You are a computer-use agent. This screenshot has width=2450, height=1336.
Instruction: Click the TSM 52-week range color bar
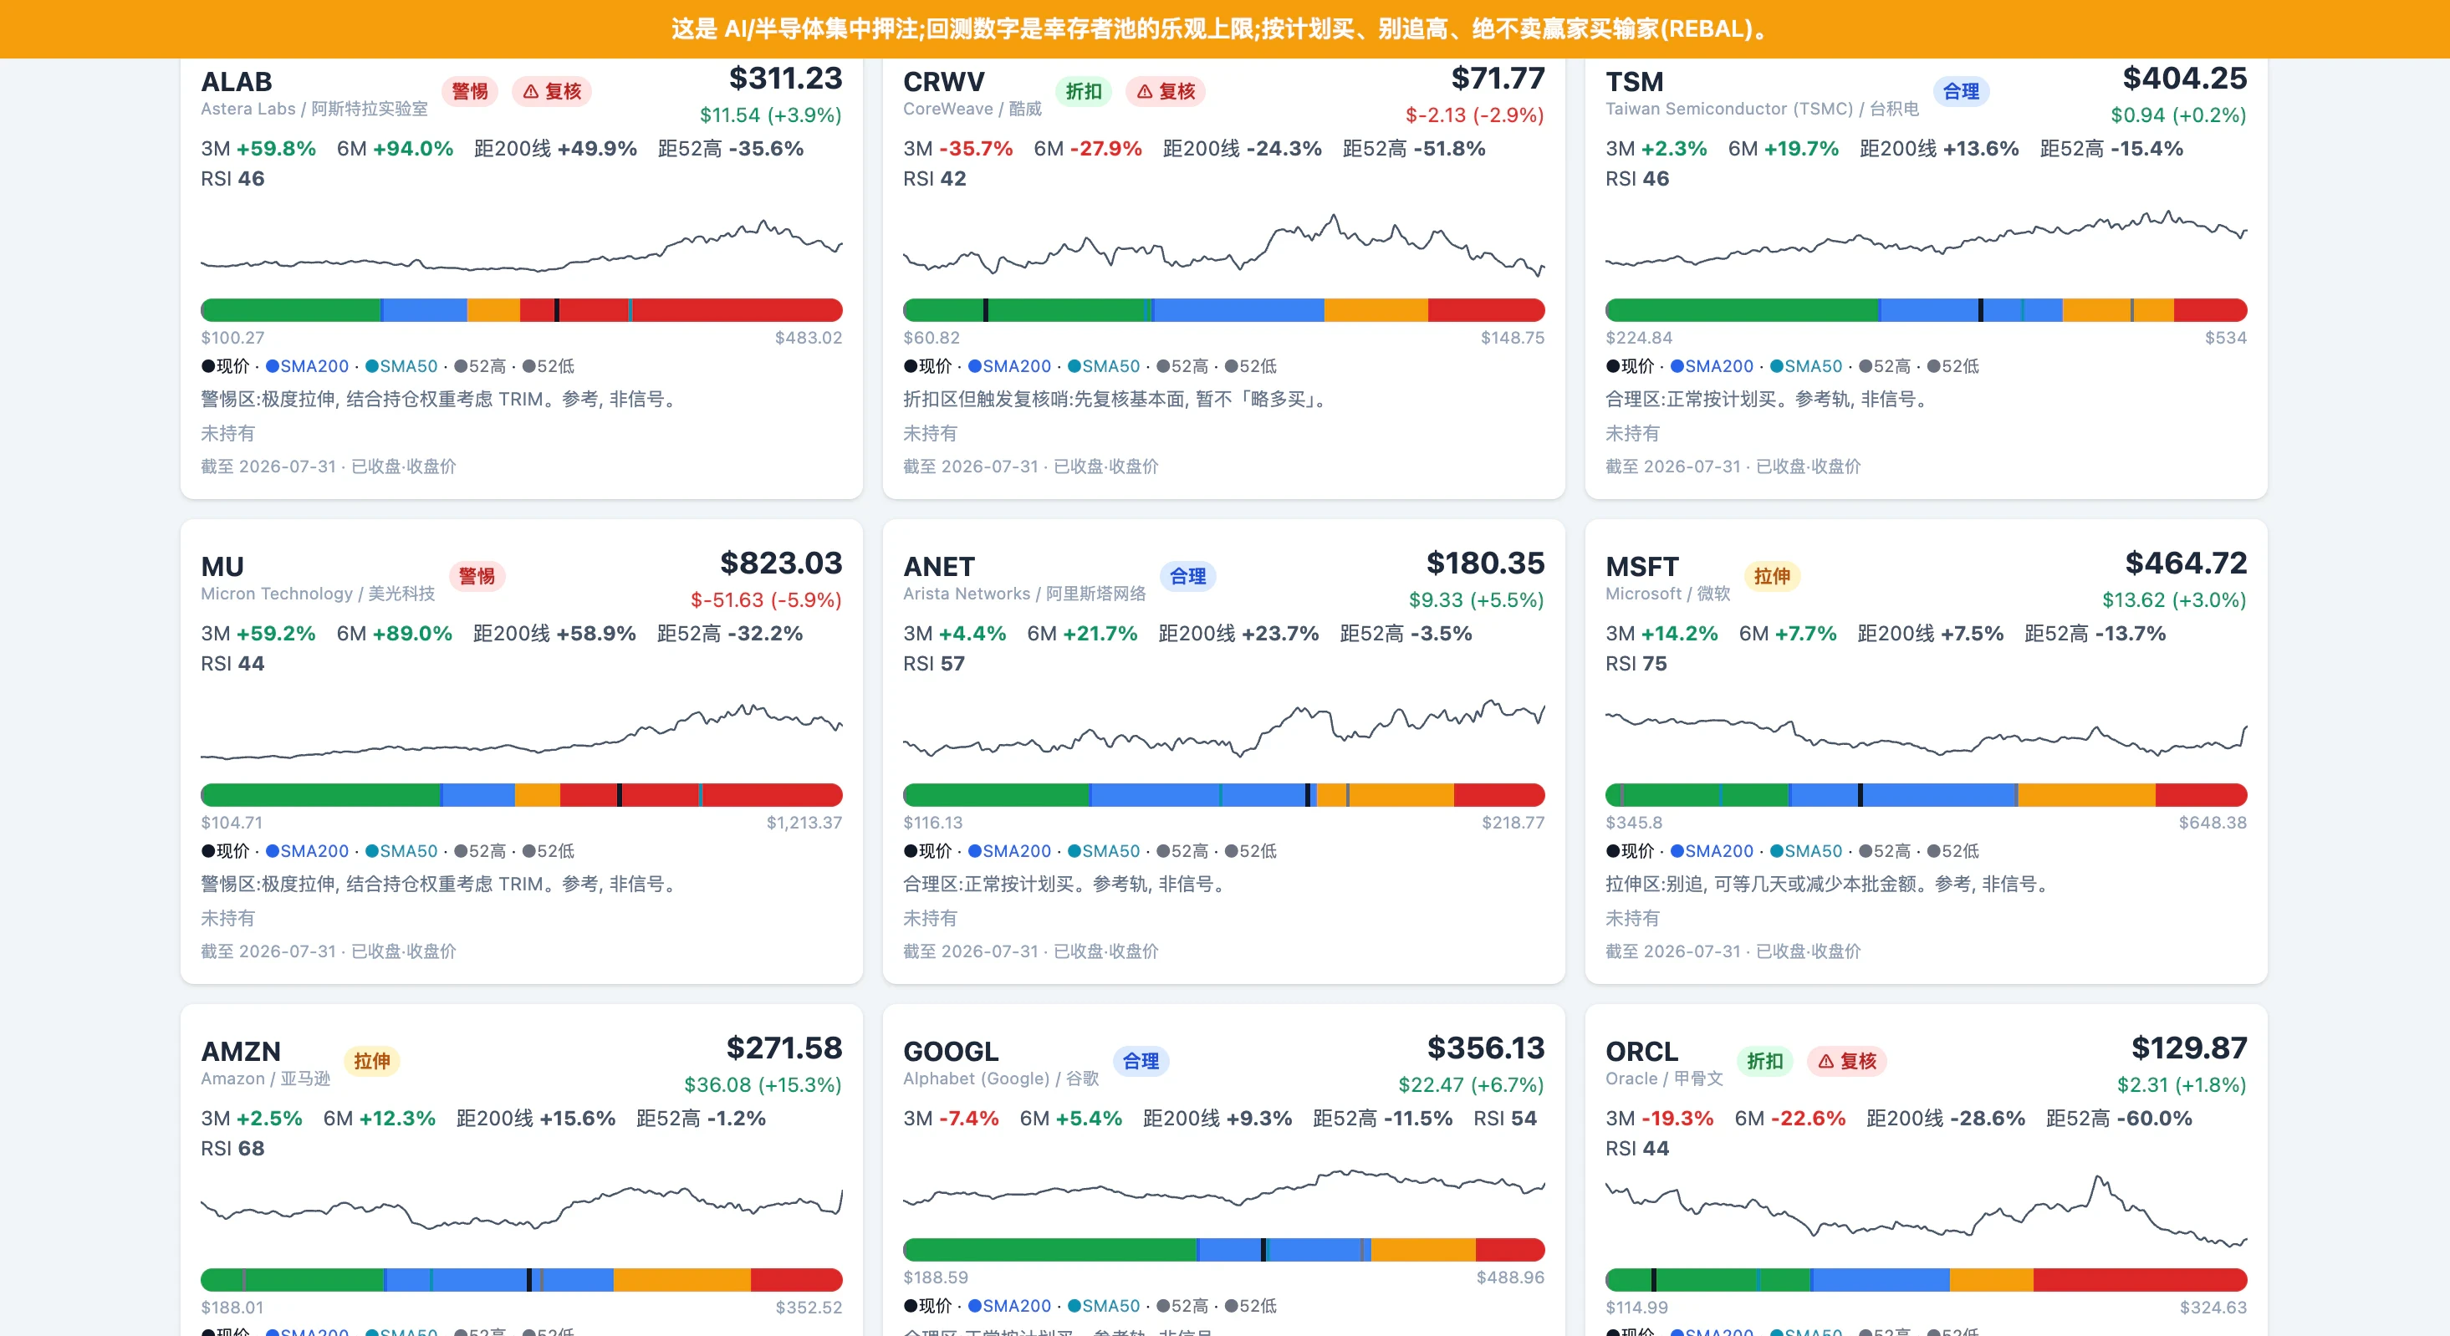pos(1926,310)
